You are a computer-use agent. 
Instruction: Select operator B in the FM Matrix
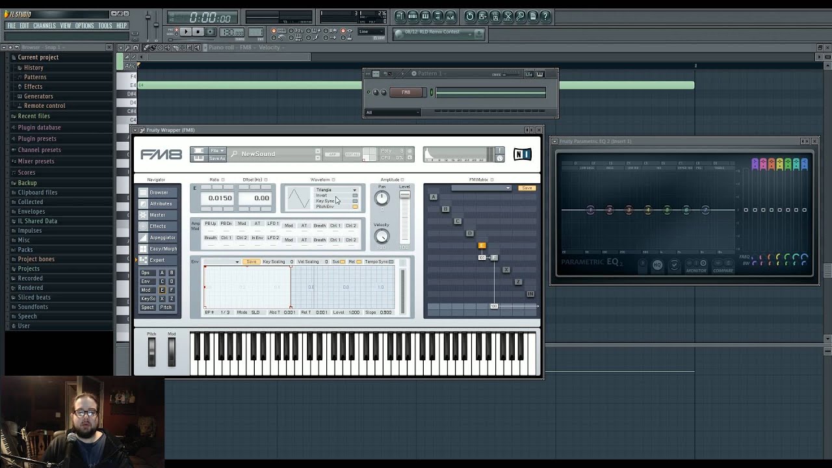(x=445, y=209)
